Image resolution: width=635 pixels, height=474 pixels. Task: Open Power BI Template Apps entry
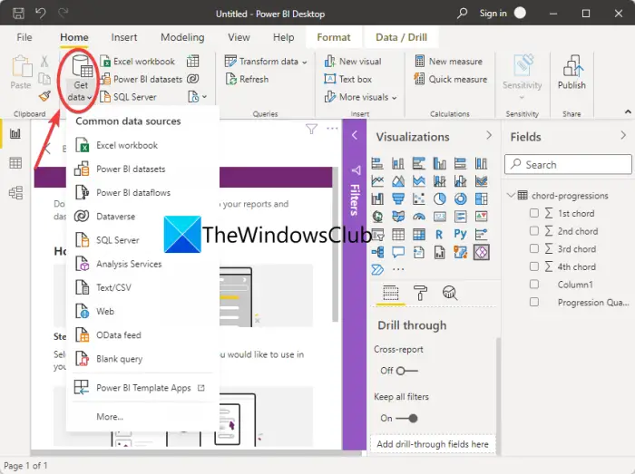[142, 388]
